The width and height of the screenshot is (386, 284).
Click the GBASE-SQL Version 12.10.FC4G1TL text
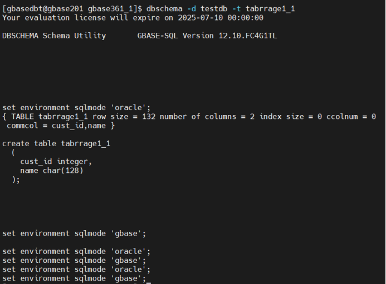[207, 36]
